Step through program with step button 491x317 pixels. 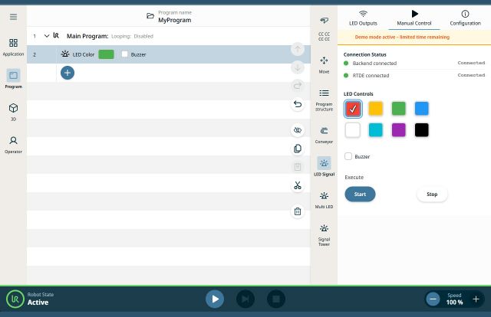(x=245, y=299)
